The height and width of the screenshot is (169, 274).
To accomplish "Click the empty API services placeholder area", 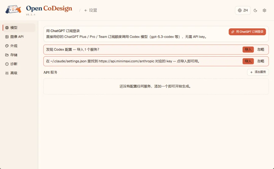I will [x=156, y=86].
